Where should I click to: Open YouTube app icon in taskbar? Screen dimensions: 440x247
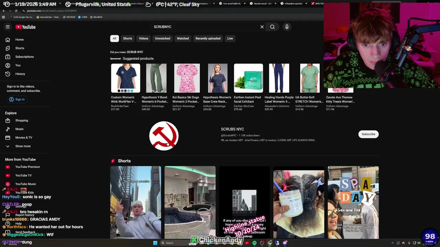246,243
